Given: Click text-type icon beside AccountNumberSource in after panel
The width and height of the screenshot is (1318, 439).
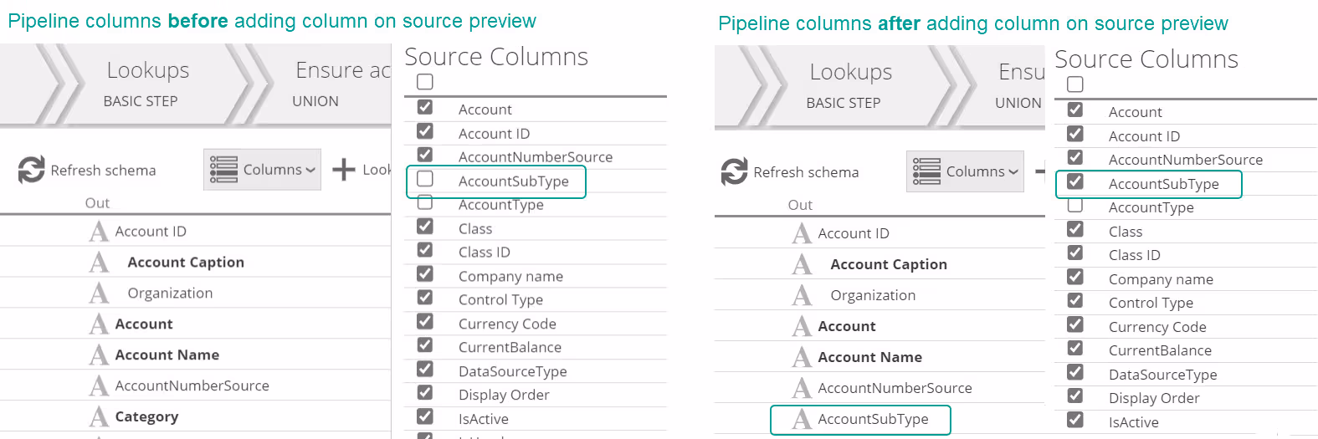Looking at the screenshot, I should pyautogui.click(x=802, y=388).
